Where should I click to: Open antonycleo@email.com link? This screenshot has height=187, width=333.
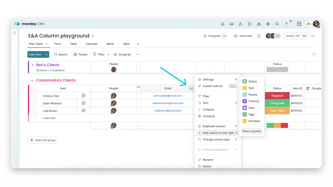click(168, 96)
